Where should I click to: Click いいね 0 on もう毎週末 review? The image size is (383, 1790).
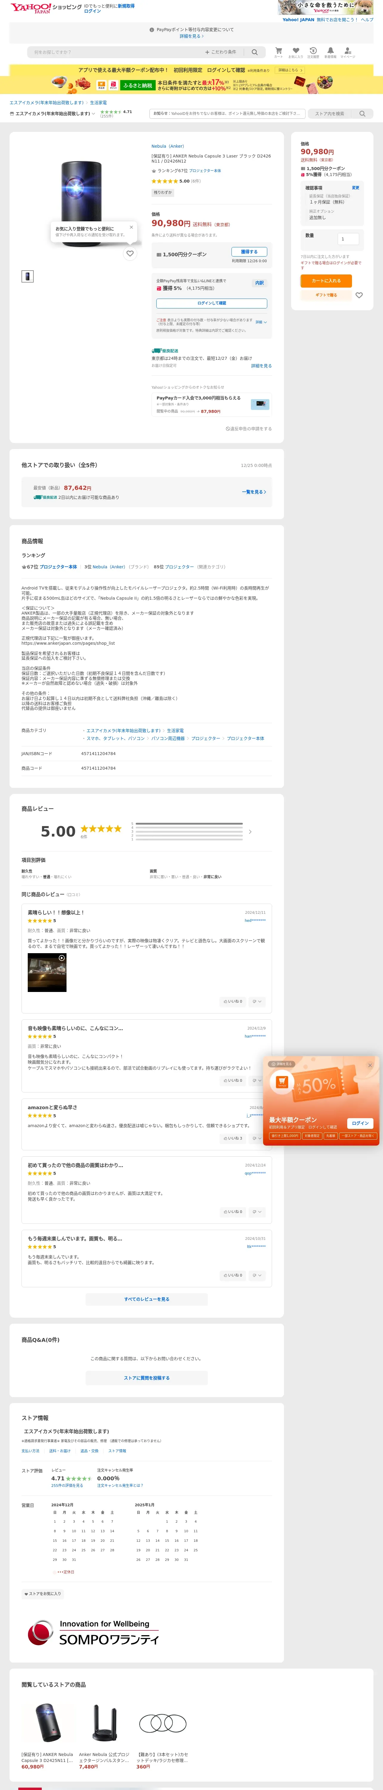tap(233, 1275)
